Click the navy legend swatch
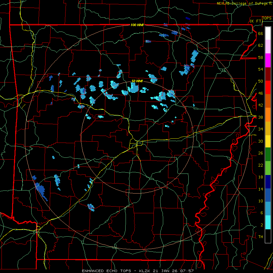Viewport: 273px width, 273px height. click(x=268, y=182)
